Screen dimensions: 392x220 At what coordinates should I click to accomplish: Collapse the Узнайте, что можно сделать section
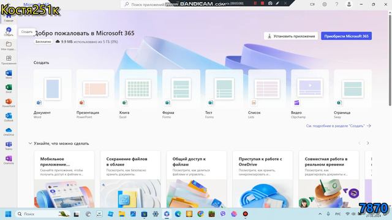pos(30,143)
